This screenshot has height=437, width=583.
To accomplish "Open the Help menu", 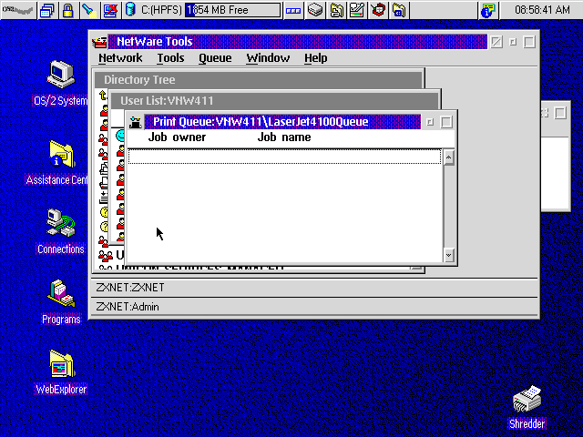I will (x=316, y=58).
